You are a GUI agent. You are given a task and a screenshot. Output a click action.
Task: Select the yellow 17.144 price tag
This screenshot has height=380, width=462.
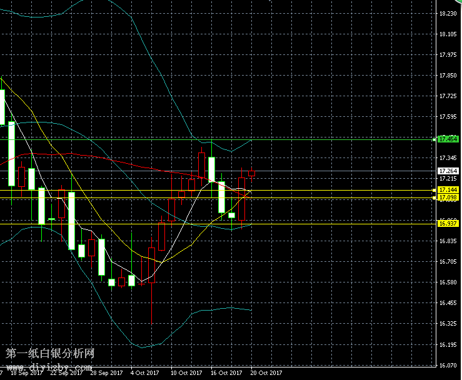click(x=448, y=189)
